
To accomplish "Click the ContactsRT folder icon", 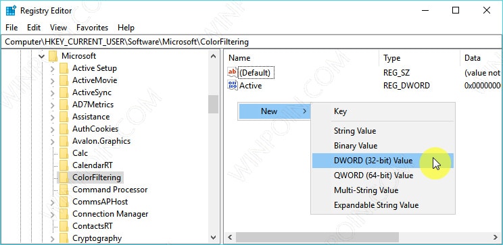I will 64,226.
